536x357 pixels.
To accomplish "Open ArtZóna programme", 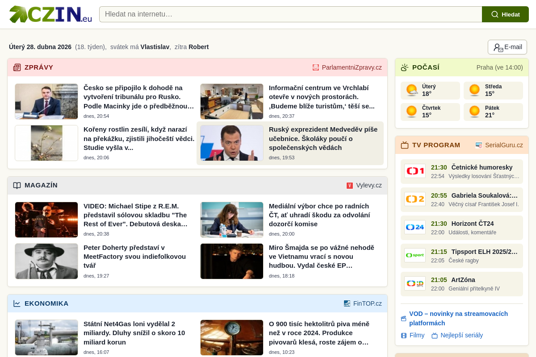I will click(x=463, y=280).
